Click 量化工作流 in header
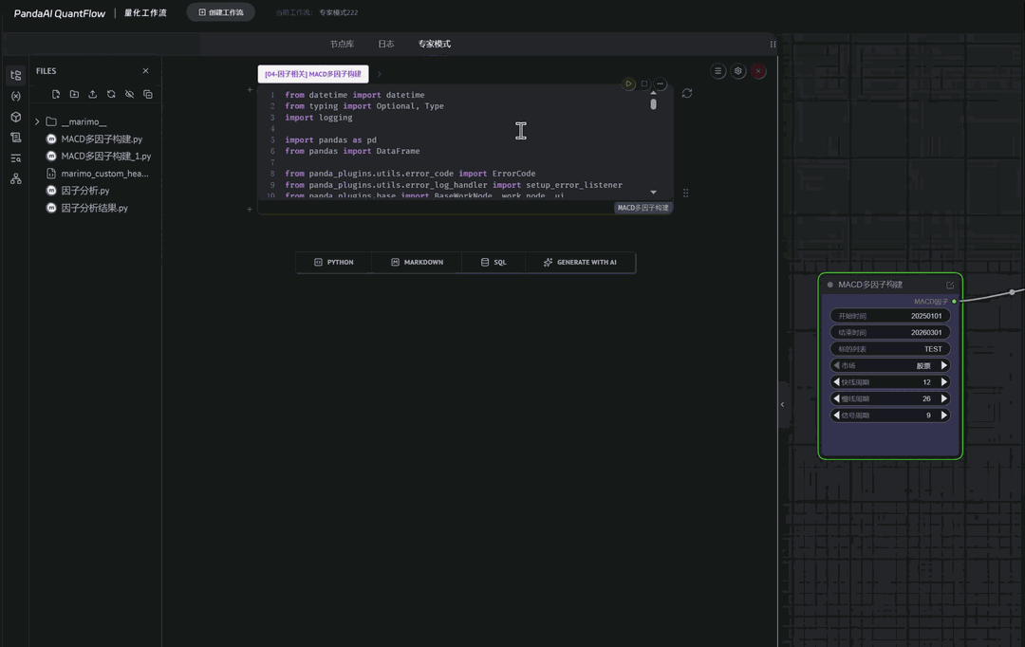 145,12
